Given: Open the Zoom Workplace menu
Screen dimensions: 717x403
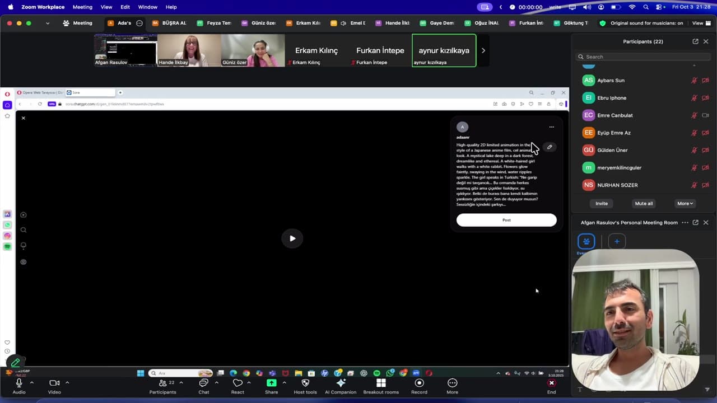Looking at the screenshot, I should [x=43, y=7].
